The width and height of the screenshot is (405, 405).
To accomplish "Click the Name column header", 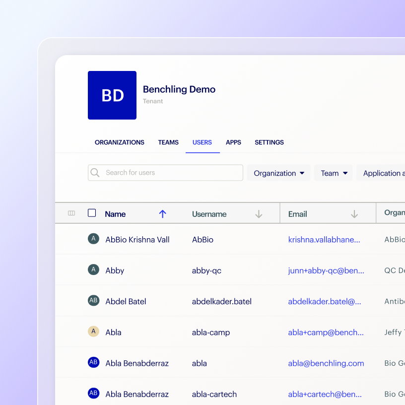I will tap(115, 214).
